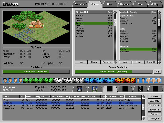Click the Configure button
This screenshot has height=123, width=164.
tap(154, 118)
